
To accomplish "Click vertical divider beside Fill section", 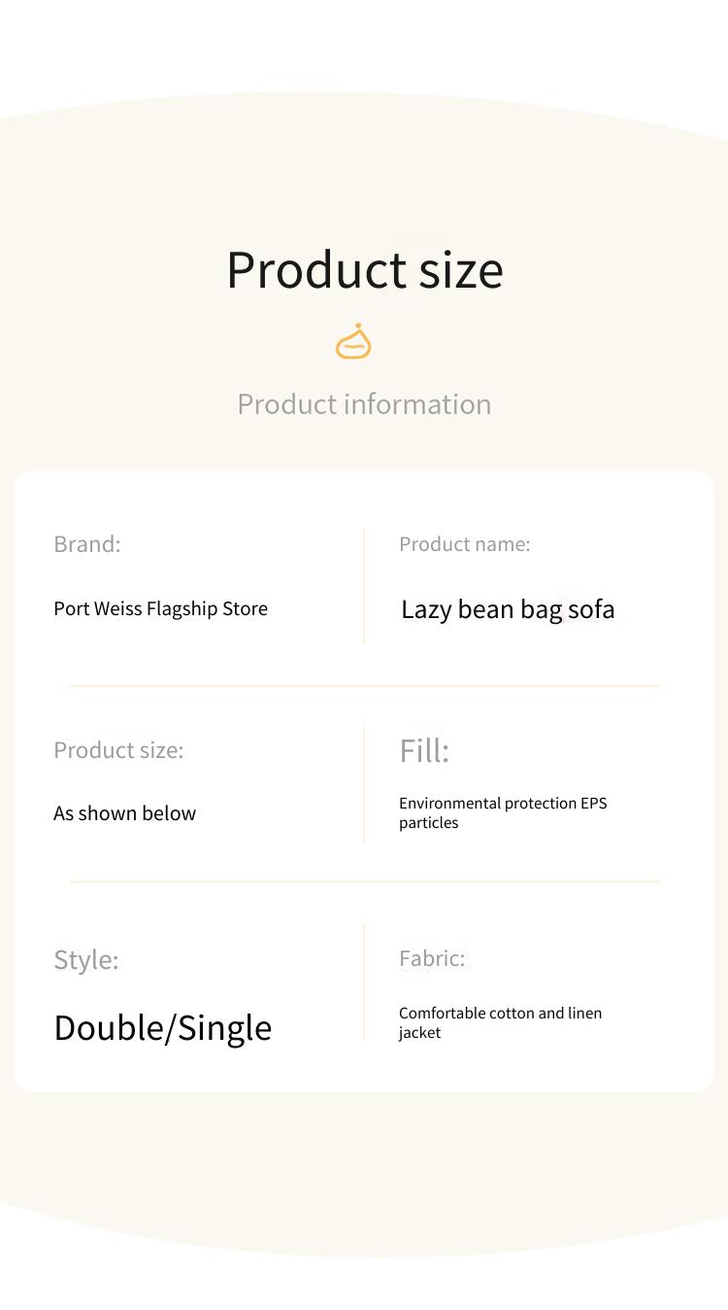I will point(364,784).
